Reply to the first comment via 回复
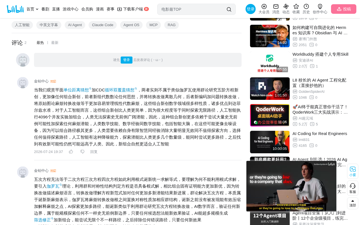360x225 pixels. (94, 152)
